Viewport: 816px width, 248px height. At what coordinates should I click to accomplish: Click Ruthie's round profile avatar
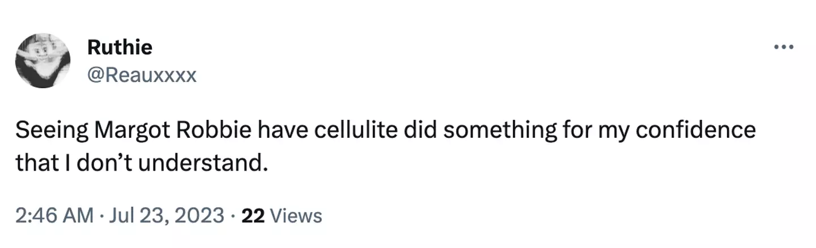click(x=43, y=60)
